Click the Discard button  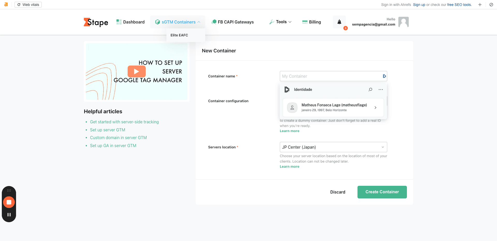coord(338,192)
